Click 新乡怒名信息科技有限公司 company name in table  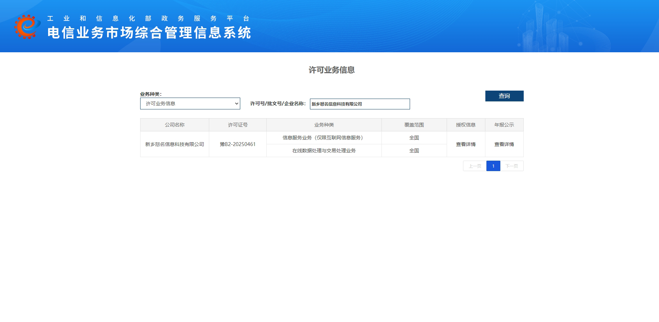pos(175,144)
